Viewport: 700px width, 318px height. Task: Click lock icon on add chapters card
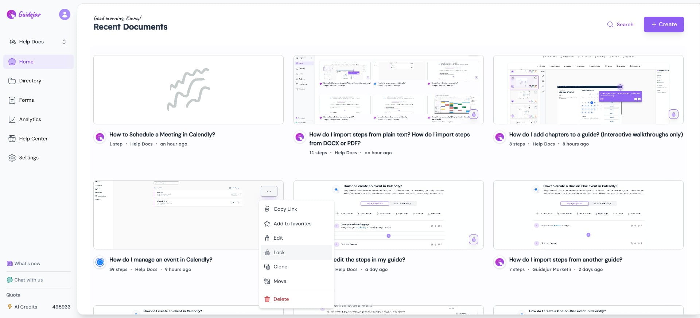[673, 114]
